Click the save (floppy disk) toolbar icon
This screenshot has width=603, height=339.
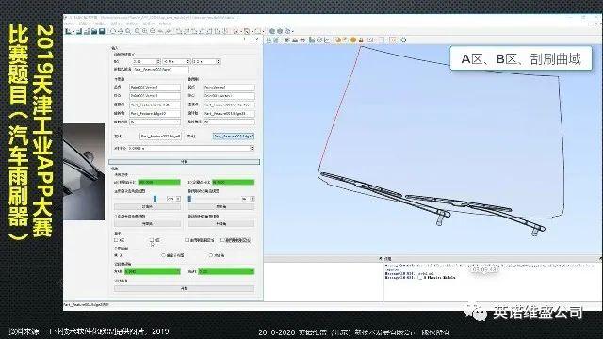(102, 31)
